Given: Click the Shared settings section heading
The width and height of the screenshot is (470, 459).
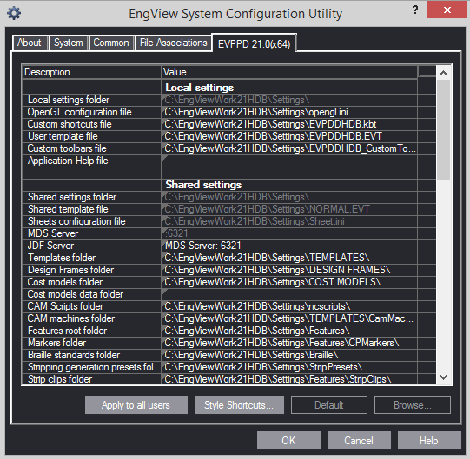Looking at the screenshot, I should click(x=203, y=185).
